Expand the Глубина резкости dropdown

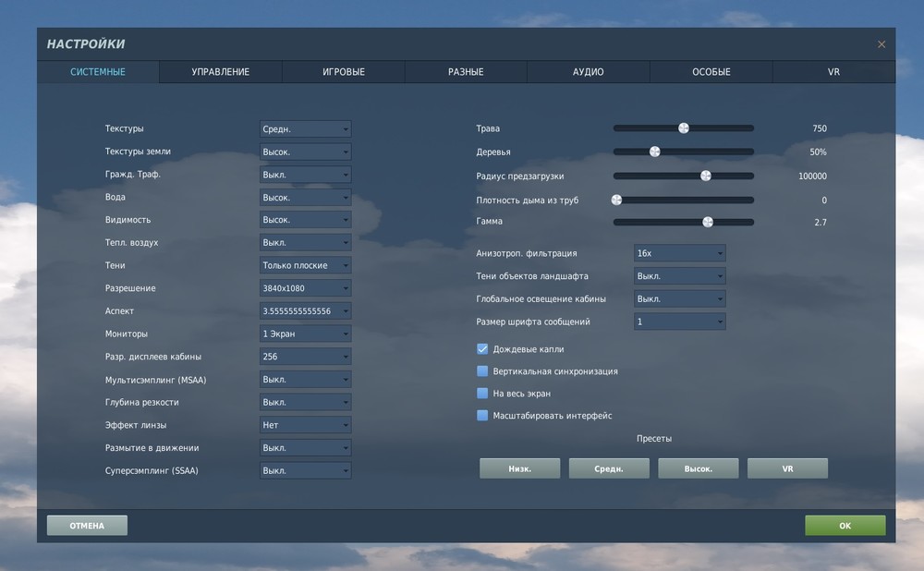click(305, 402)
